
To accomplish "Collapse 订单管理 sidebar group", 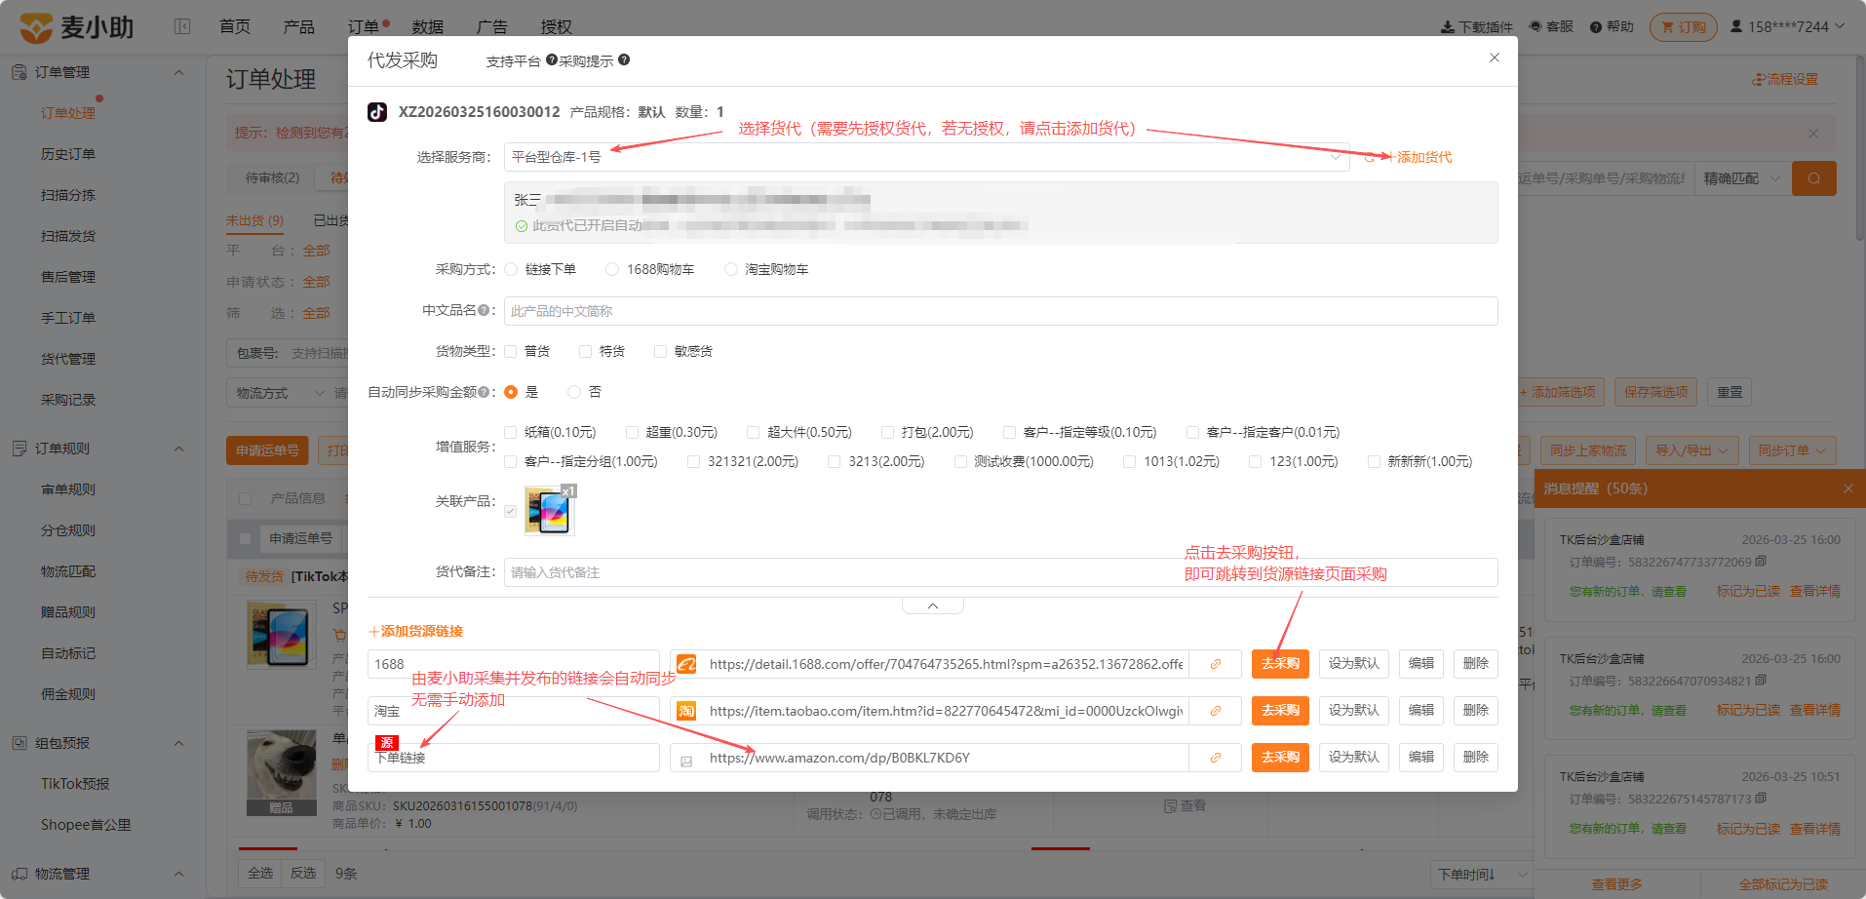I will point(178,72).
